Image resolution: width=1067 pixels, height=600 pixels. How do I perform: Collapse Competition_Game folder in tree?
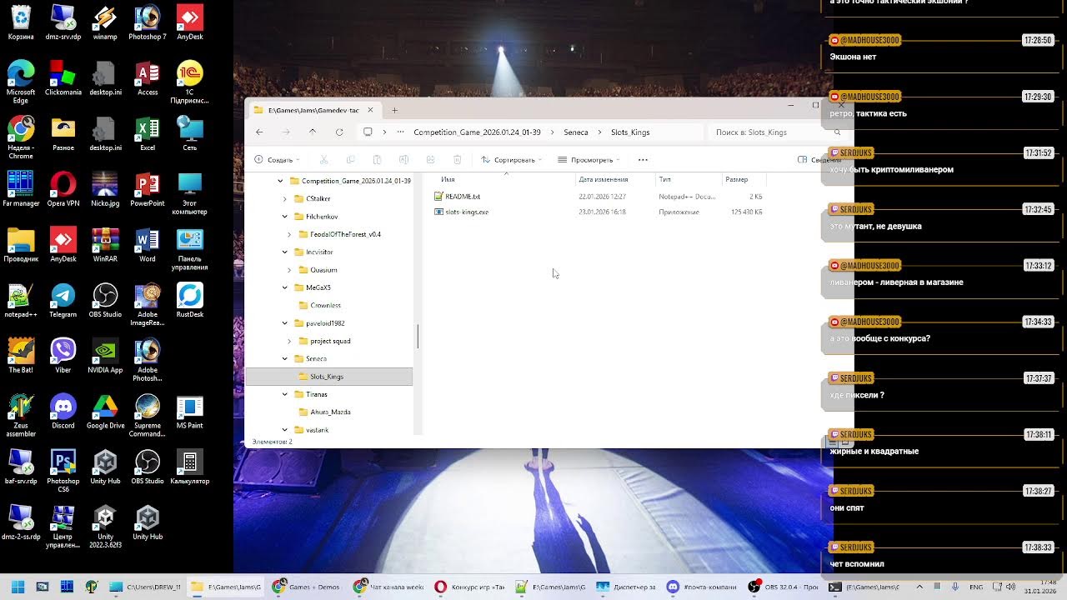280,181
